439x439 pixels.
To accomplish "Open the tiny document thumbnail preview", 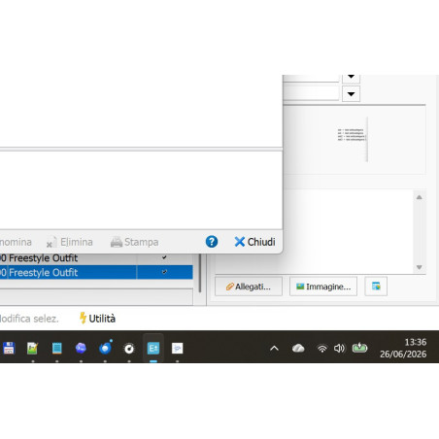I will [x=353, y=139].
